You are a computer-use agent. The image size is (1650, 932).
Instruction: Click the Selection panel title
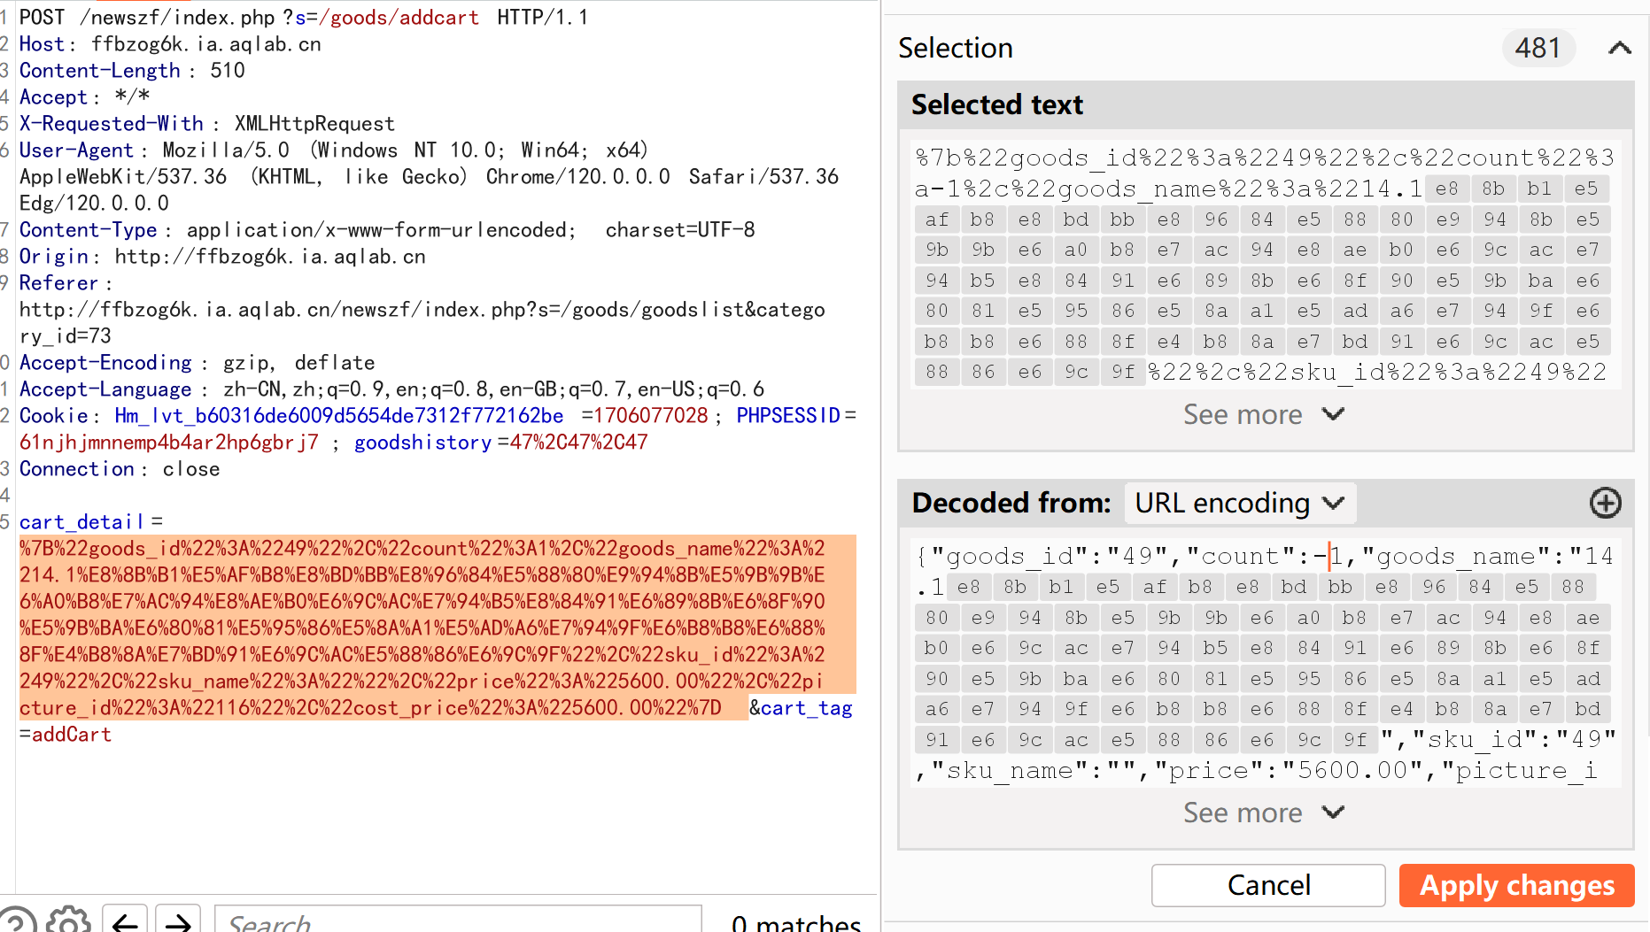coord(956,48)
